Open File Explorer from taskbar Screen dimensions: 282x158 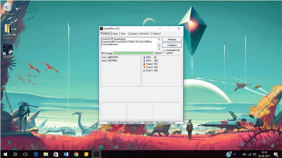point(46,154)
